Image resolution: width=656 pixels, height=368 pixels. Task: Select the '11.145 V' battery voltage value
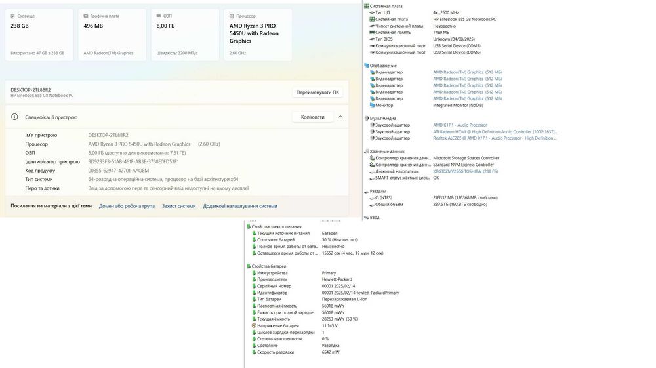click(329, 326)
